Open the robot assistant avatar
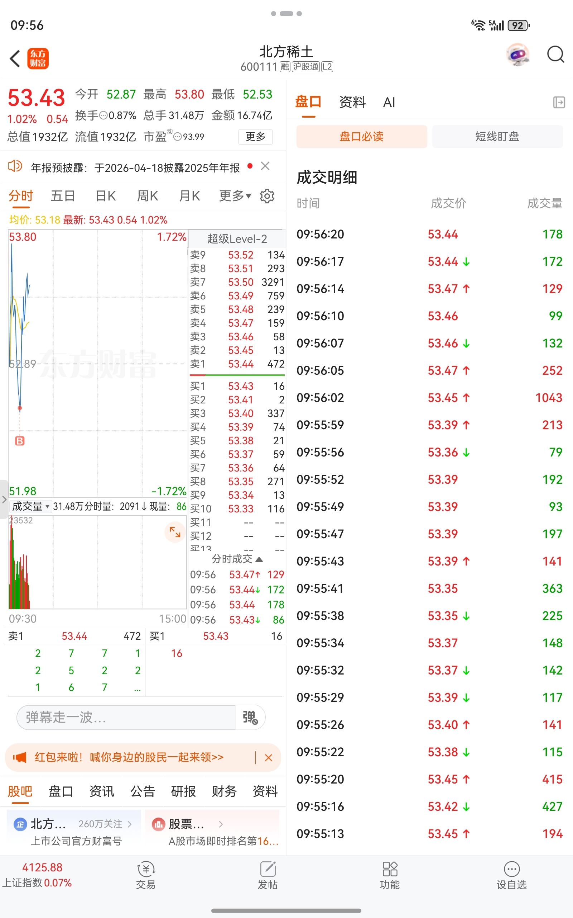 point(518,55)
